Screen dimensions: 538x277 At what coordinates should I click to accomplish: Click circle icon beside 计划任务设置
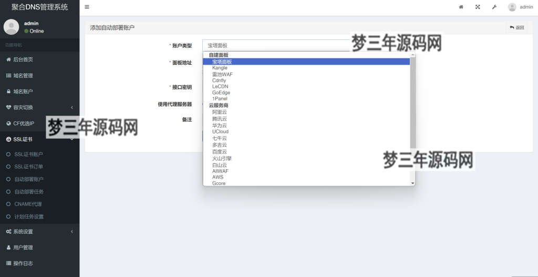8,217
